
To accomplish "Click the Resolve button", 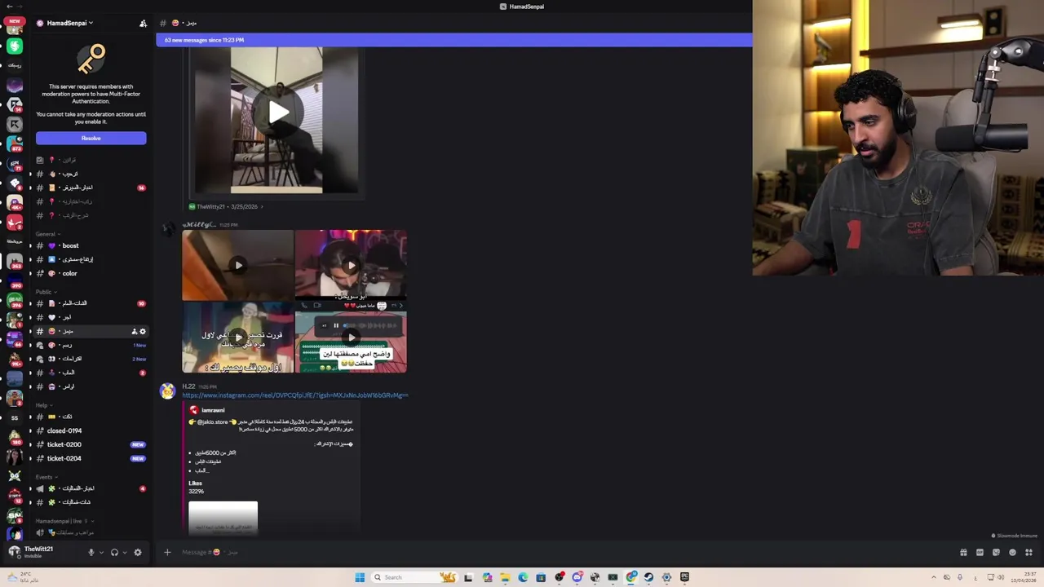I will (x=91, y=139).
